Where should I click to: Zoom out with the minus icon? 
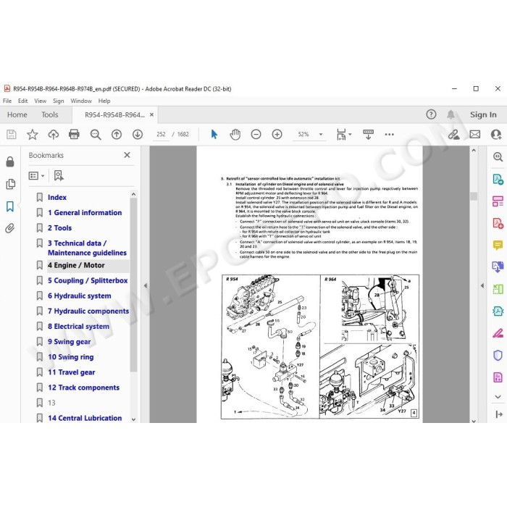click(x=256, y=134)
